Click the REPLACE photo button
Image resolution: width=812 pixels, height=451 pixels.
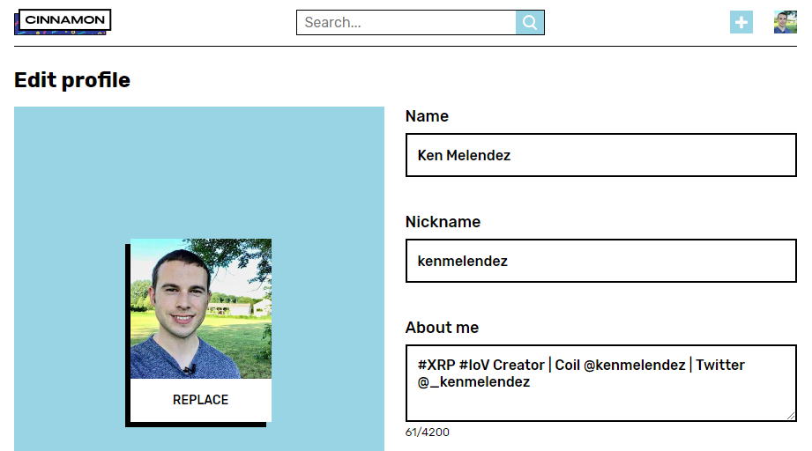pyautogui.click(x=200, y=400)
